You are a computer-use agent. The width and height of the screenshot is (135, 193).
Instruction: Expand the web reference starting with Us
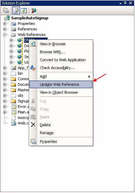coord(11,62)
